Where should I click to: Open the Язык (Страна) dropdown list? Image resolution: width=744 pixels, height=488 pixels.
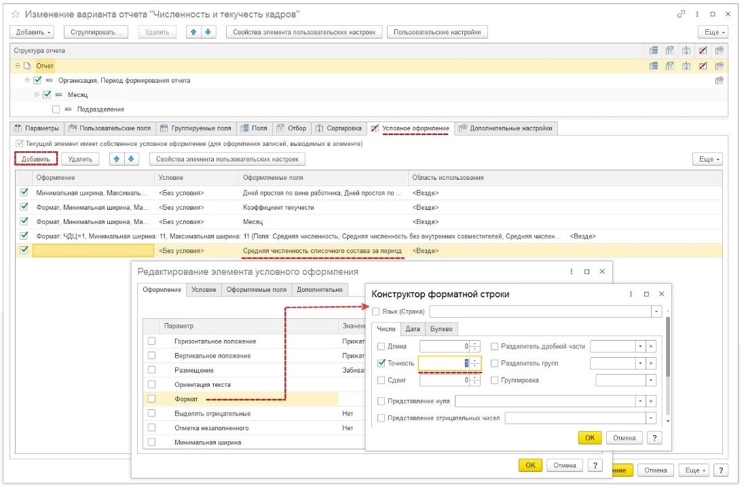pos(656,312)
